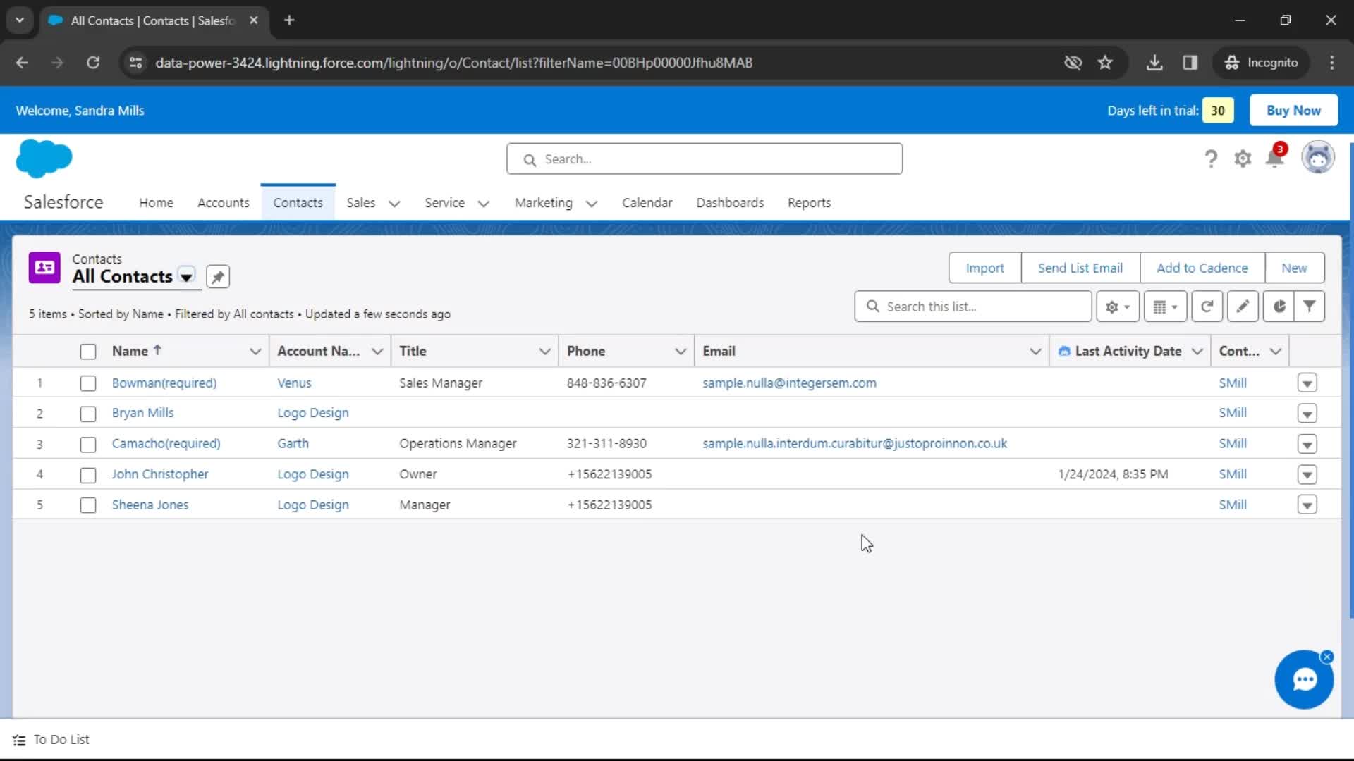
Task: Expand the Marketing nav dropdown chevron
Action: click(592, 204)
